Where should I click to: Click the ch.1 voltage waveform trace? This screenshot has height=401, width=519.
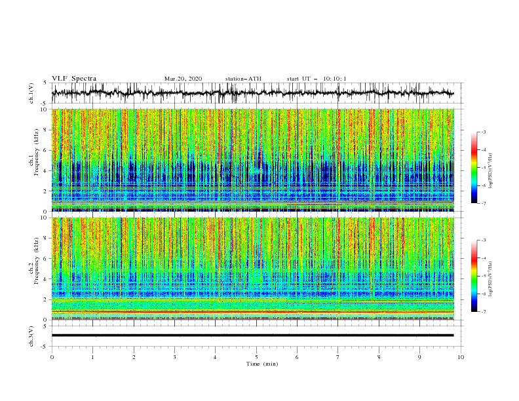coord(252,93)
